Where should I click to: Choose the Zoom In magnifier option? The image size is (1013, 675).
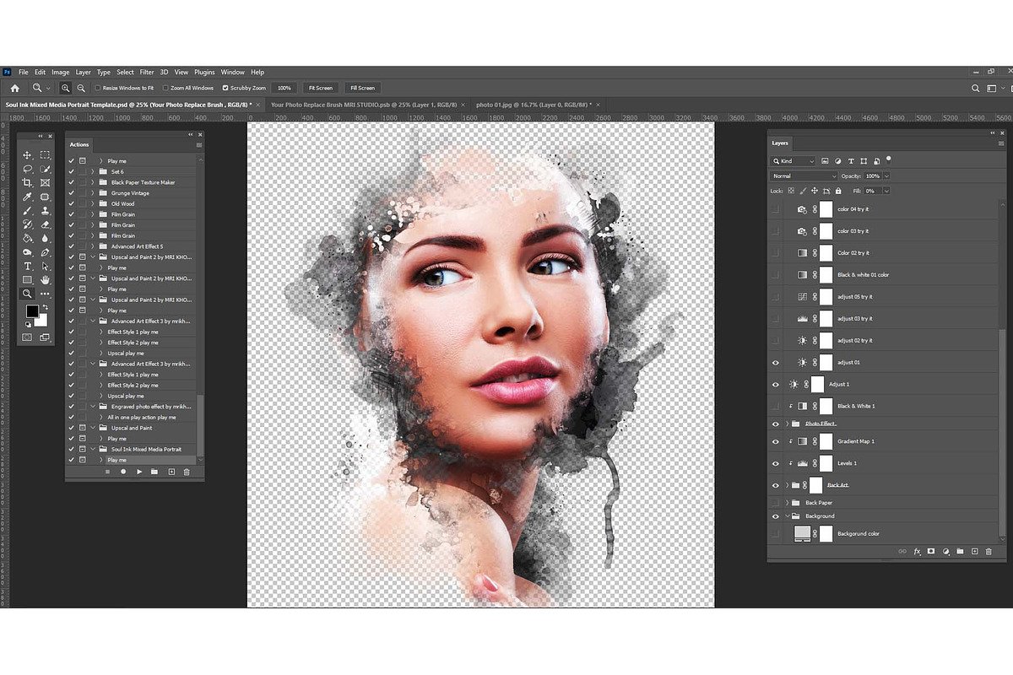point(65,88)
